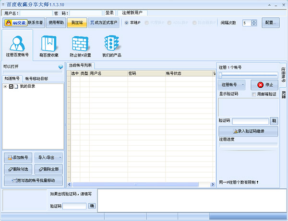Click the 间隔次数 value field
The height and width of the screenshot is (221, 288).
pyautogui.click(x=247, y=23)
